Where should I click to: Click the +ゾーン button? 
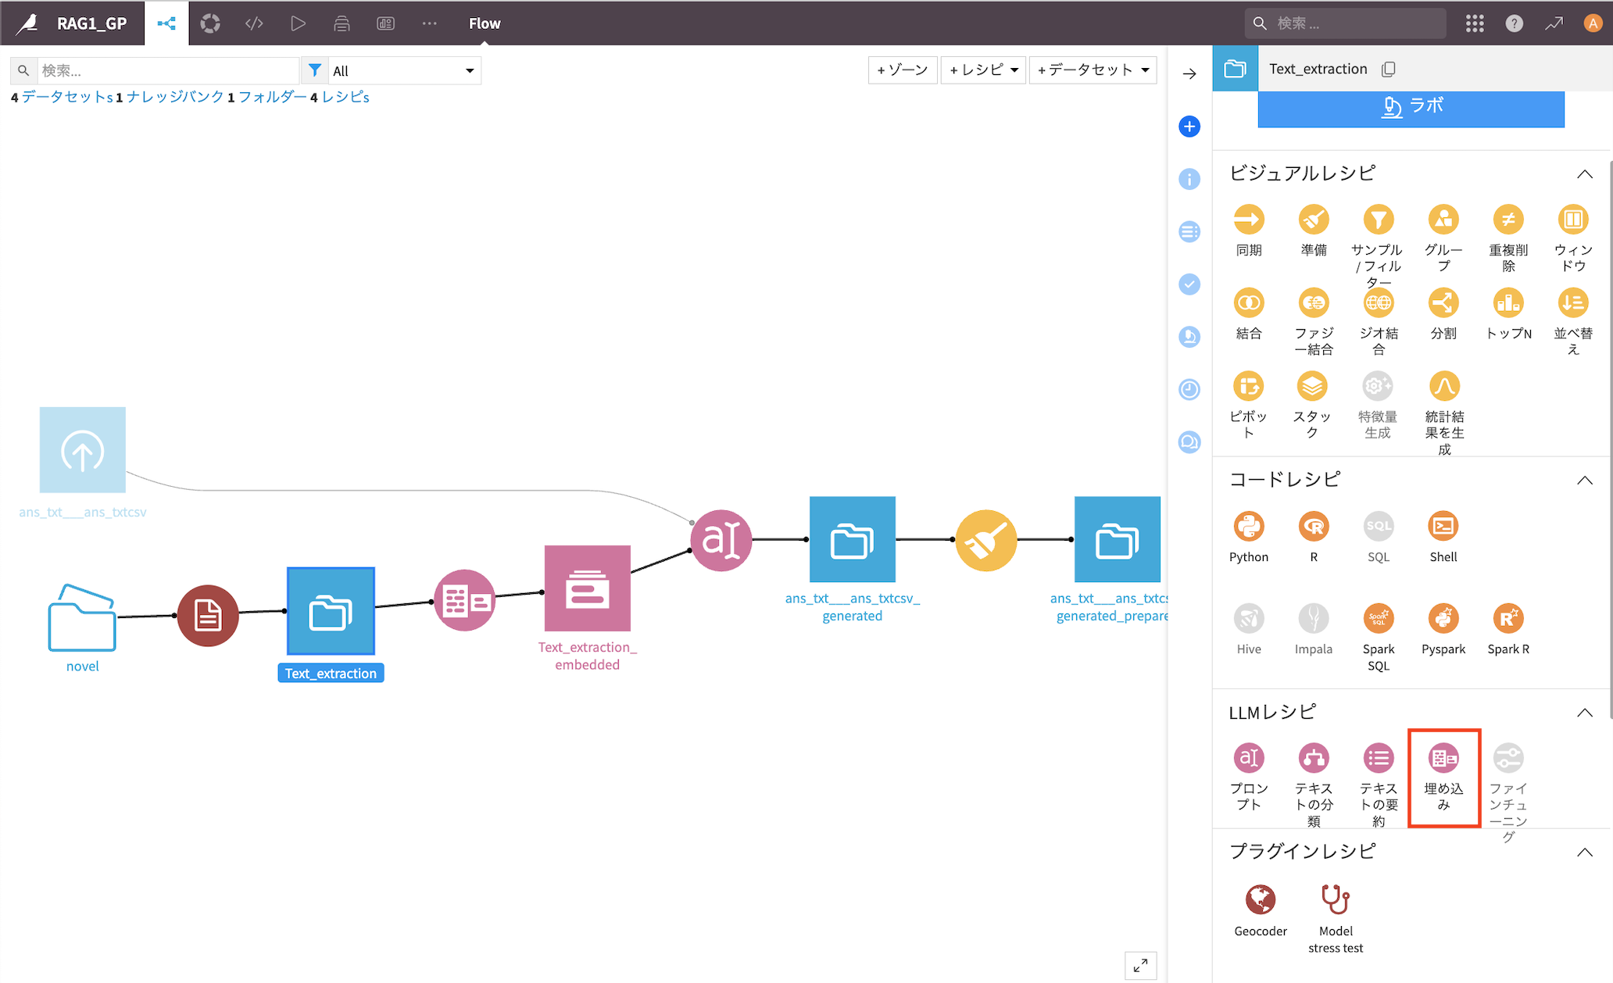click(902, 70)
